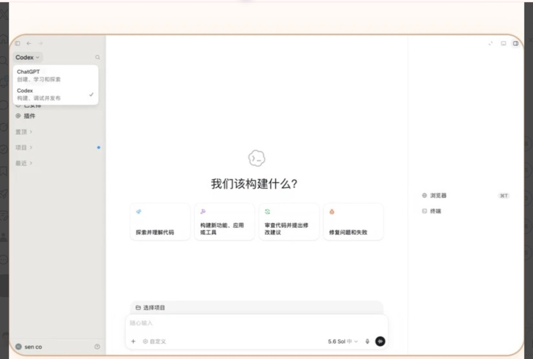Toggle the left sidebar icon beside the back arrow
533x359 pixels.
coord(17,44)
